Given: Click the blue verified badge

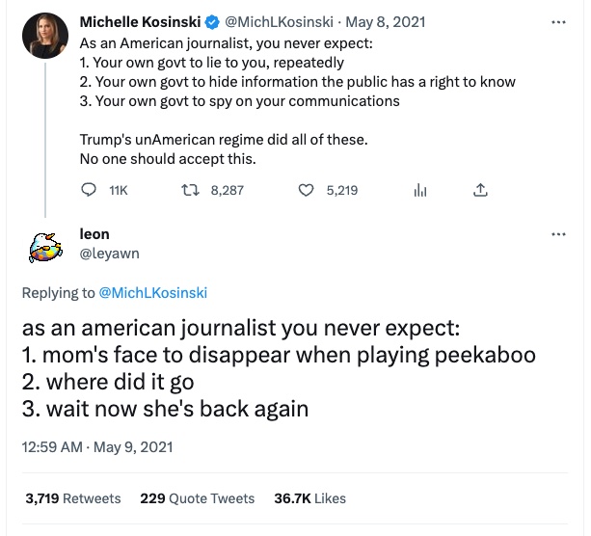Looking at the screenshot, I should tap(212, 21).
